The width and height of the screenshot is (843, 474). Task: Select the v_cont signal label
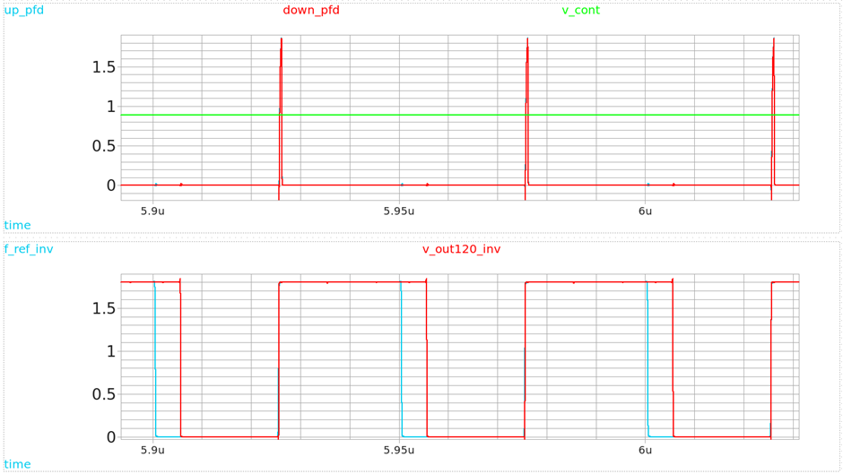(x=580, y=10)
